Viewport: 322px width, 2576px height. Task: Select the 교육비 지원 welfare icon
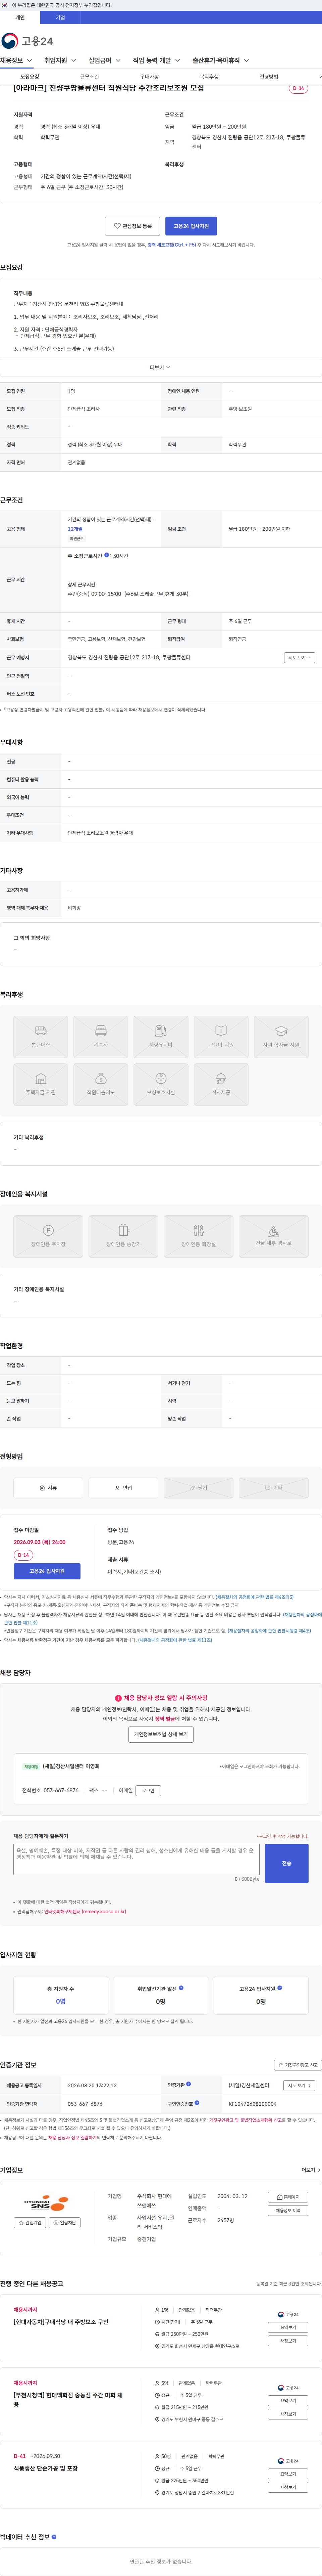pos(221,1037)
